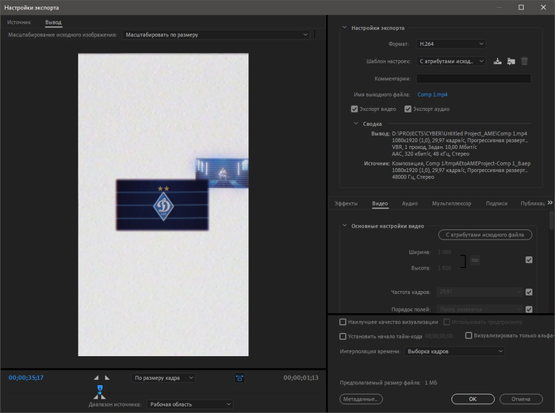
Task: Click into the Комментарии text field
Action: (x=473, y=78)
